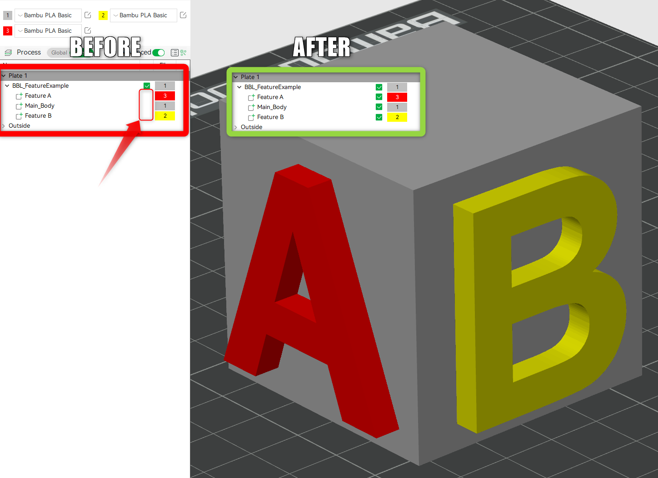Select the BBL_FeatureExample object name
658x478 pixels.
[40, 85]
